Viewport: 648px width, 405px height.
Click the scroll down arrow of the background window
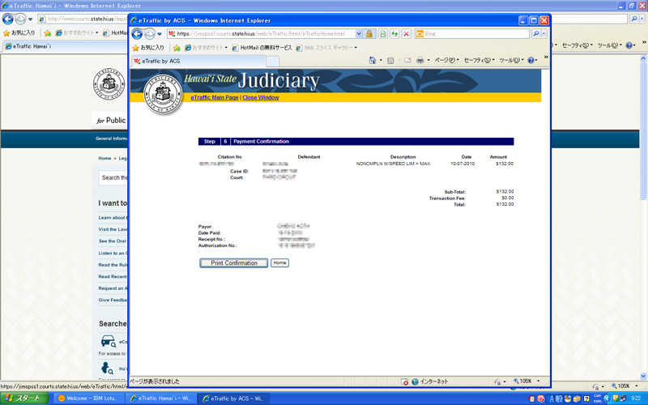(643, 376)
